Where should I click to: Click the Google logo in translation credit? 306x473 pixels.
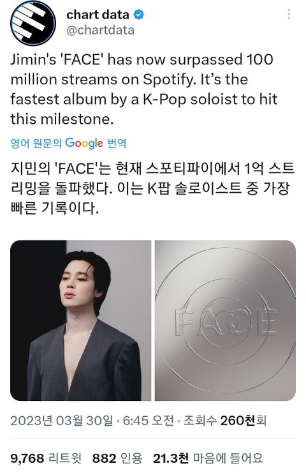84,143
